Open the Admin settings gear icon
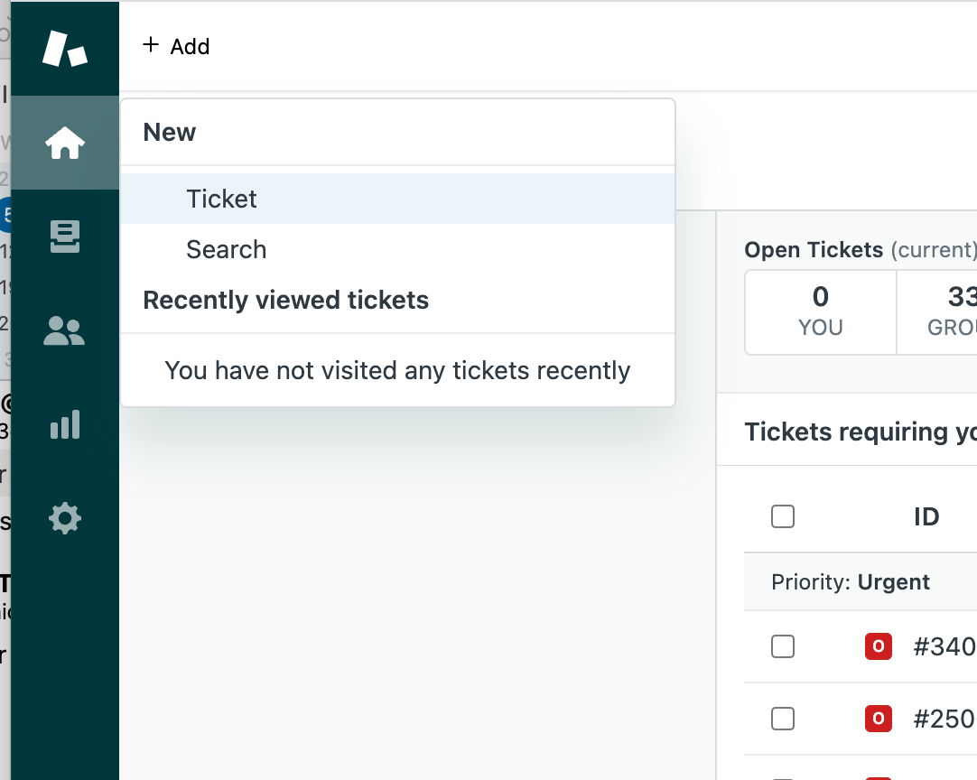Image resolution: width=977 pixels, height=780 pixels. (x=65, y=518)
